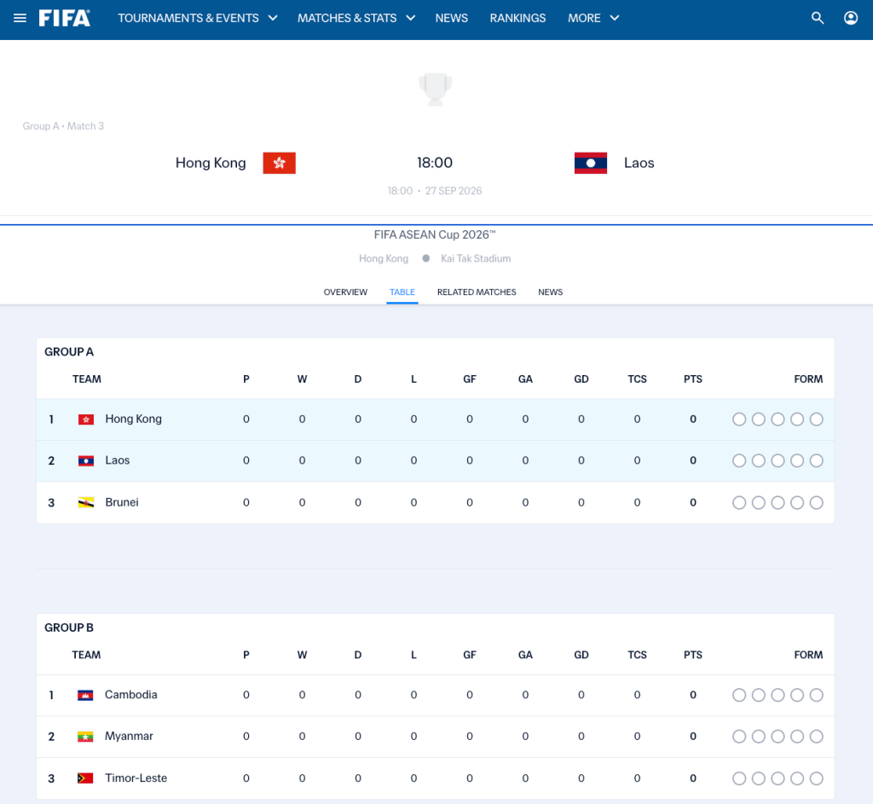The height and width of the screenshot is (804, 873).
Task: Click FORM column header in Group B
Action: pos(808,655)
